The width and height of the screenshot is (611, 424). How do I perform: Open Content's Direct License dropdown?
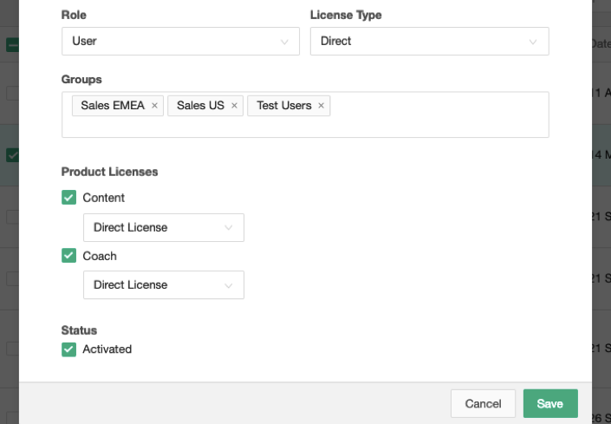coord(164,227)
